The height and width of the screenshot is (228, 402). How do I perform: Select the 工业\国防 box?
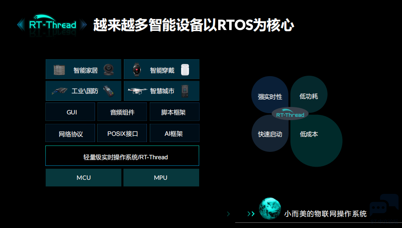point(84,91)
